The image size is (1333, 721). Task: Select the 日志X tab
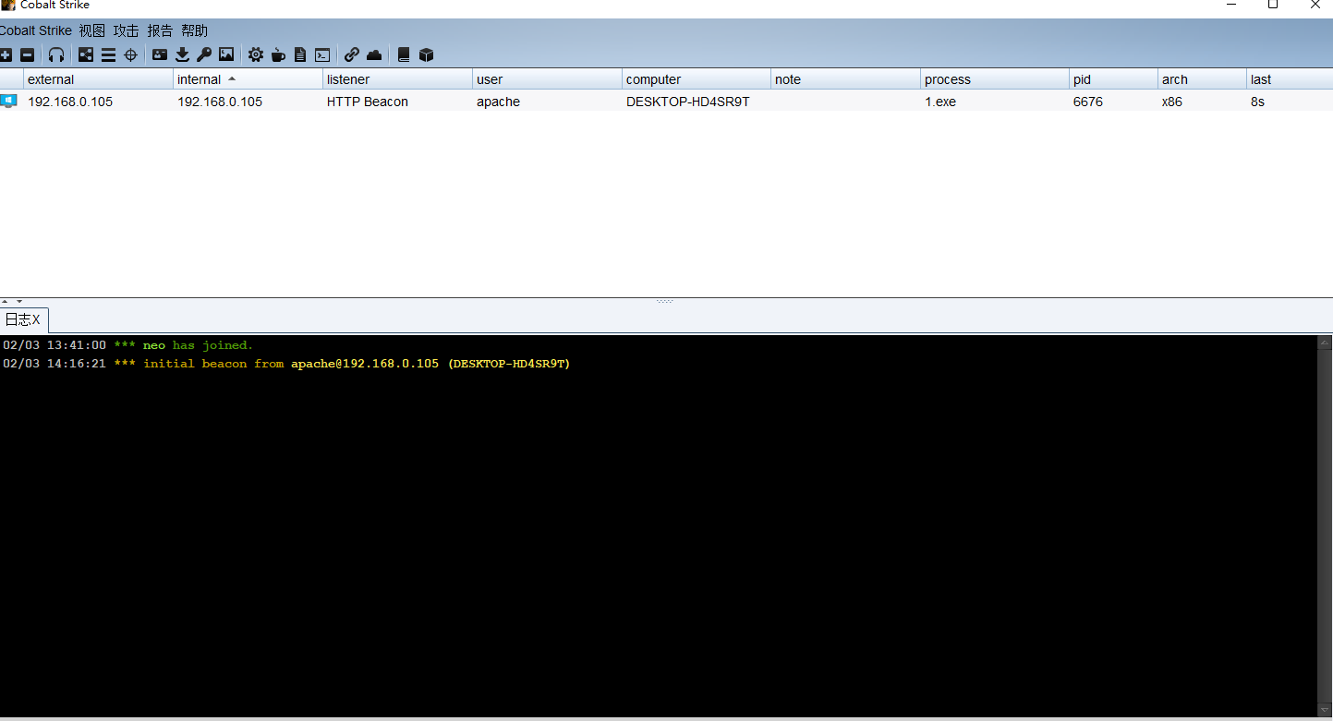[23, 319]
